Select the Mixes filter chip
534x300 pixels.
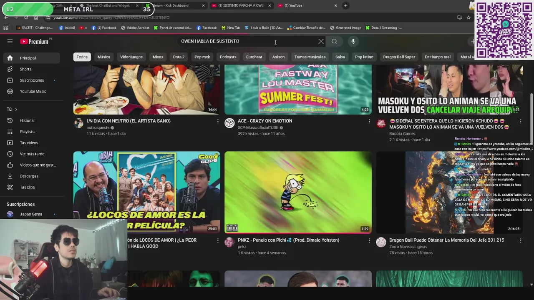pos(158,57)
